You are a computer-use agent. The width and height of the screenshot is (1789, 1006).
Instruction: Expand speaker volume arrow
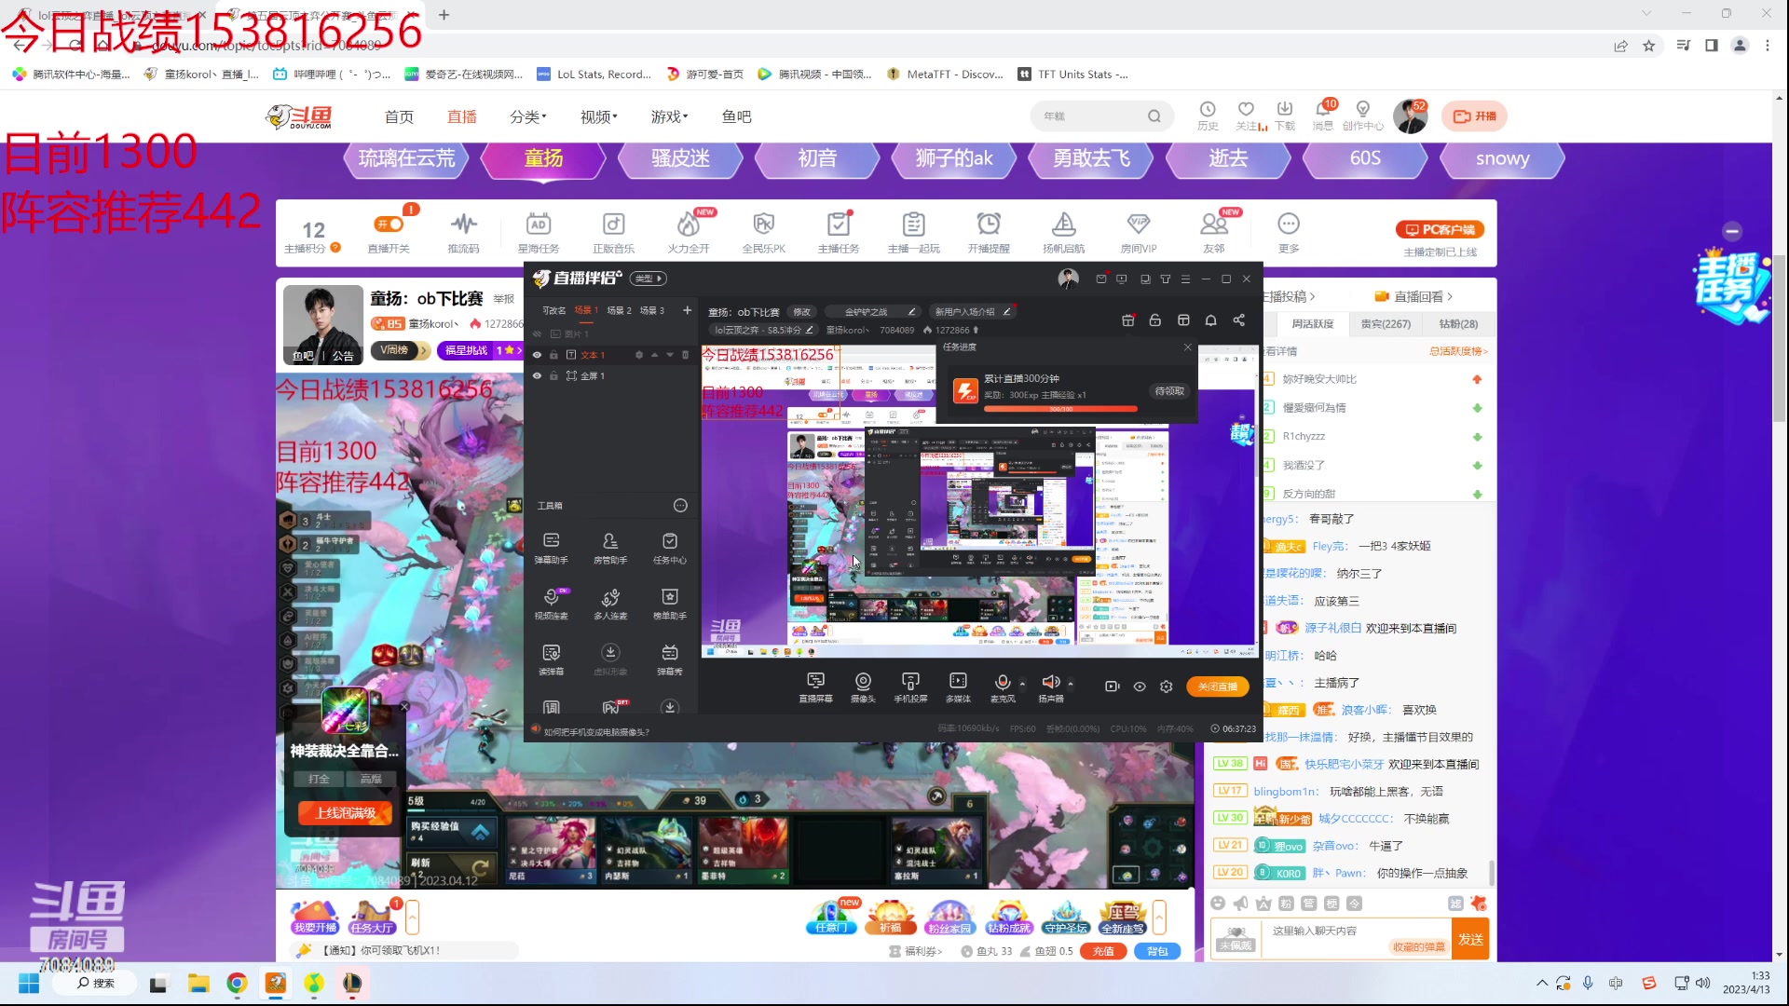(x=1071, y=684)
